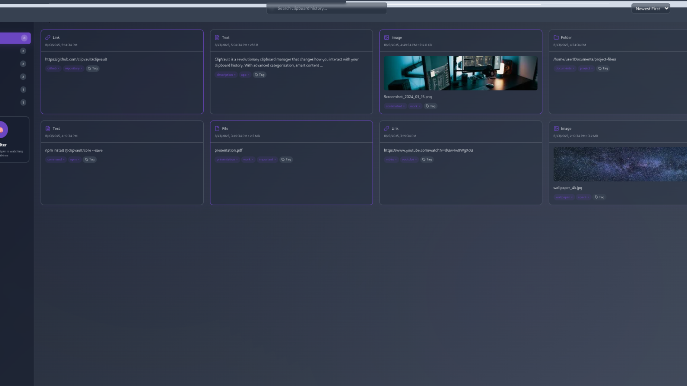
Task: Remove the npm tag from the npm install card
Action: point(78,160)
